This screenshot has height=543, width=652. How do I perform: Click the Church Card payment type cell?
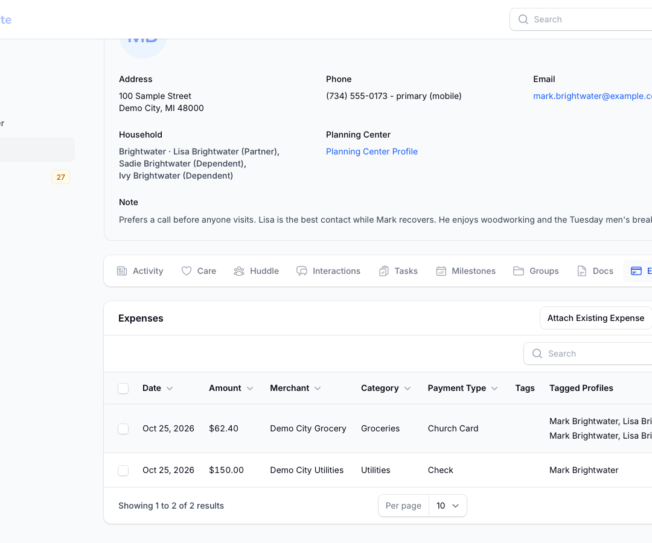coord(453,428)
